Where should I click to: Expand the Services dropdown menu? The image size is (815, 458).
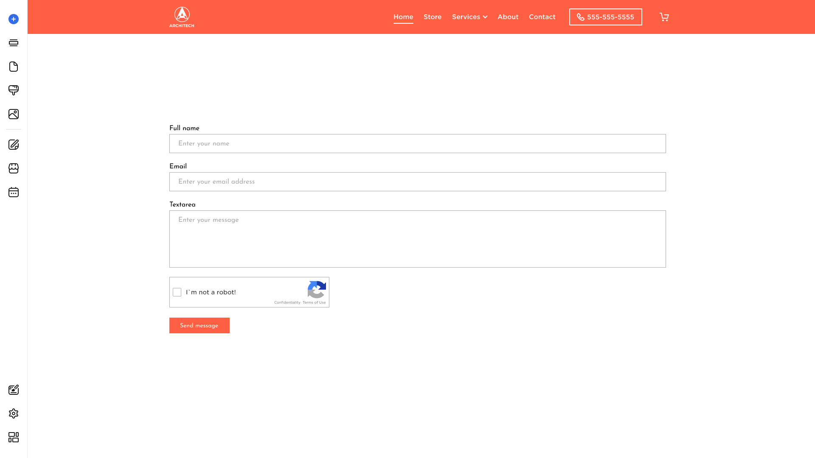click(469, 17)
